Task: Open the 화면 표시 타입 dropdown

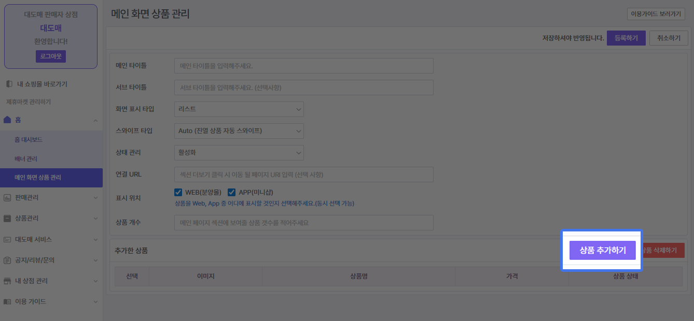Action: [239, 109]
